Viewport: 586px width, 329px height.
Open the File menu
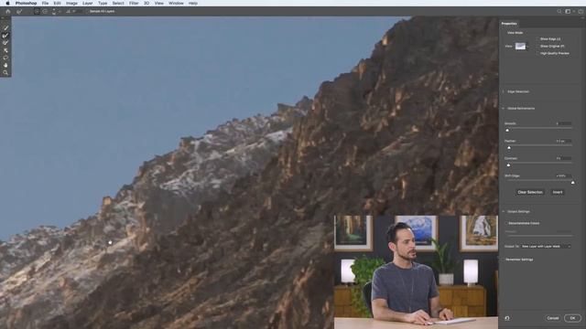pyautogui.click(x=45, y=3)
